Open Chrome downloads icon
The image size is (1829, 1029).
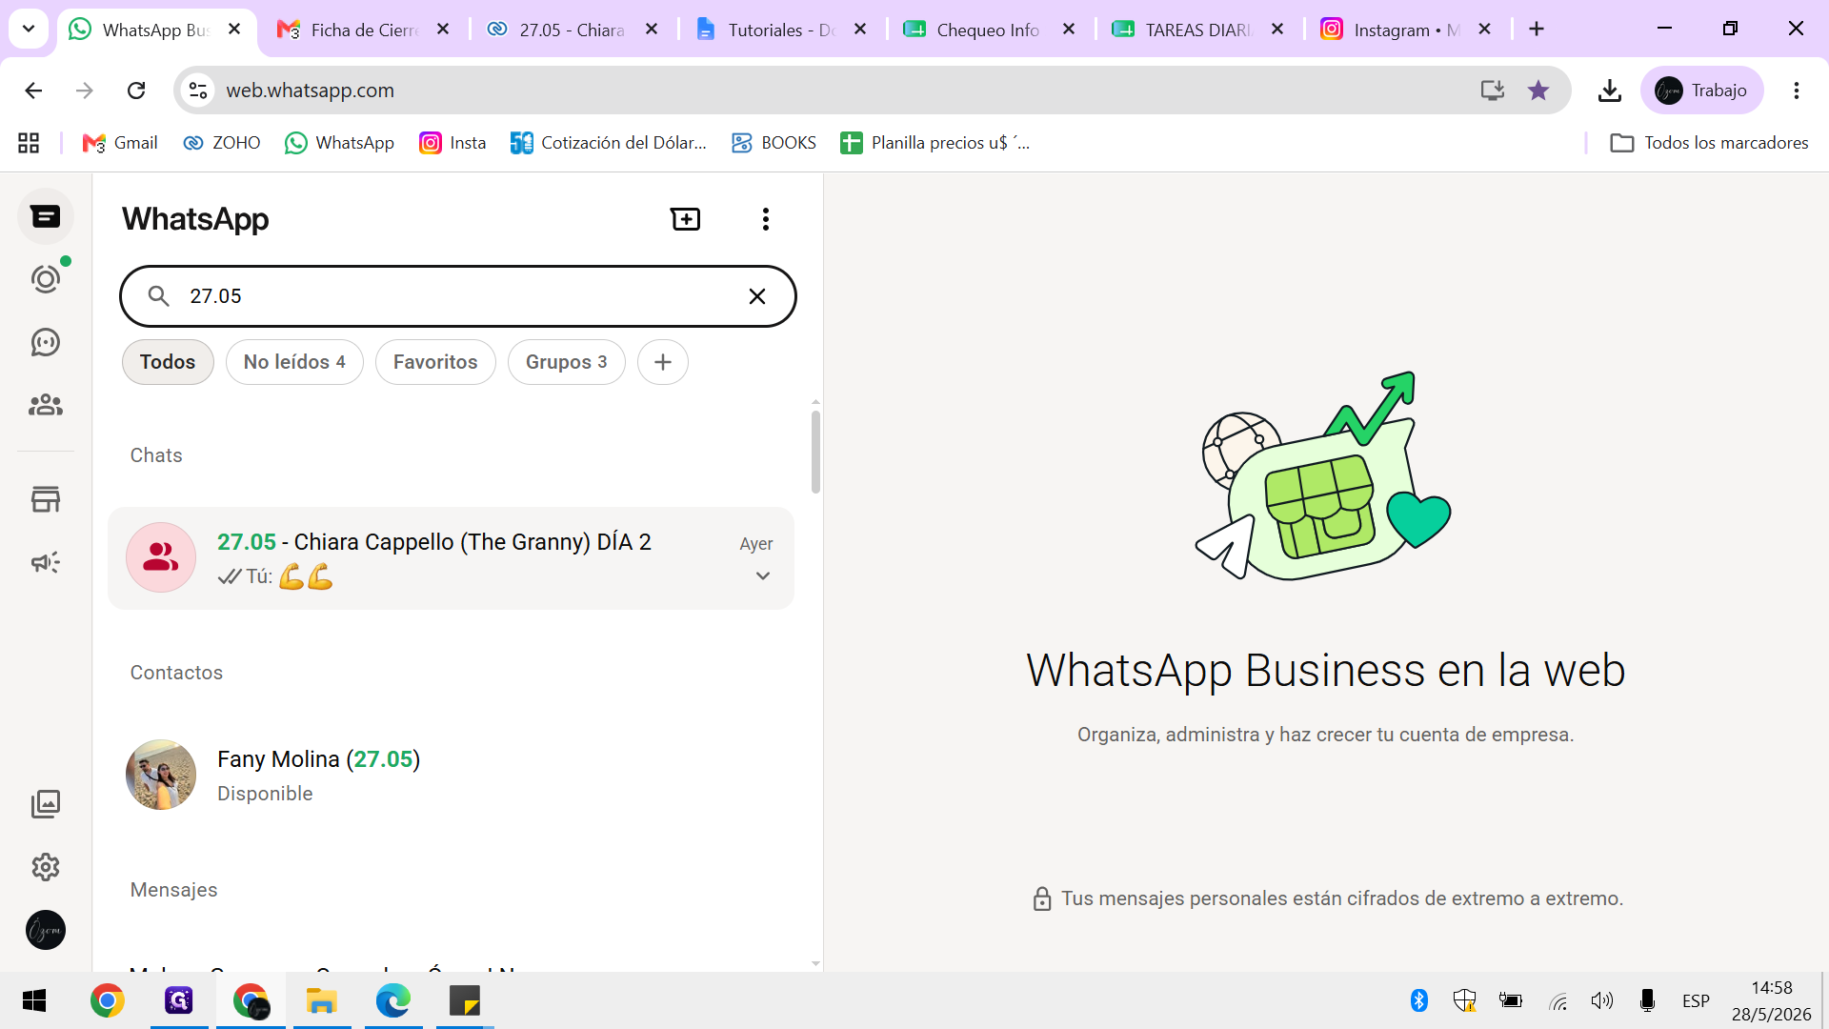[x=1610, y=91]
